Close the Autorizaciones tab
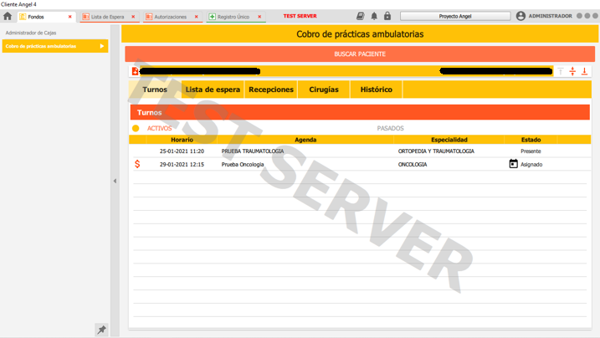 click(197, 17)
